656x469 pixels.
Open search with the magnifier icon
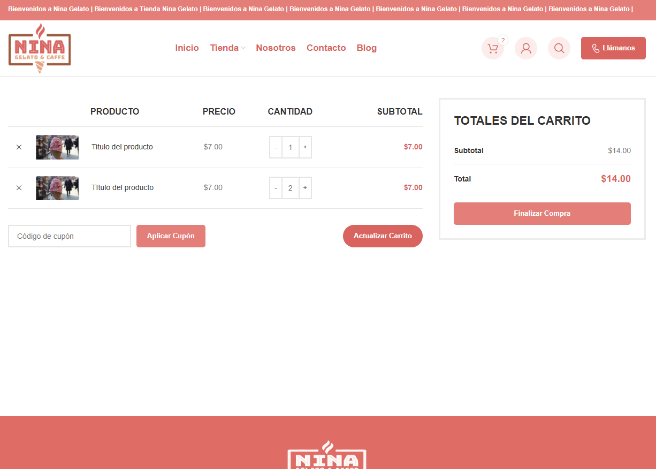tap(559, 48)
